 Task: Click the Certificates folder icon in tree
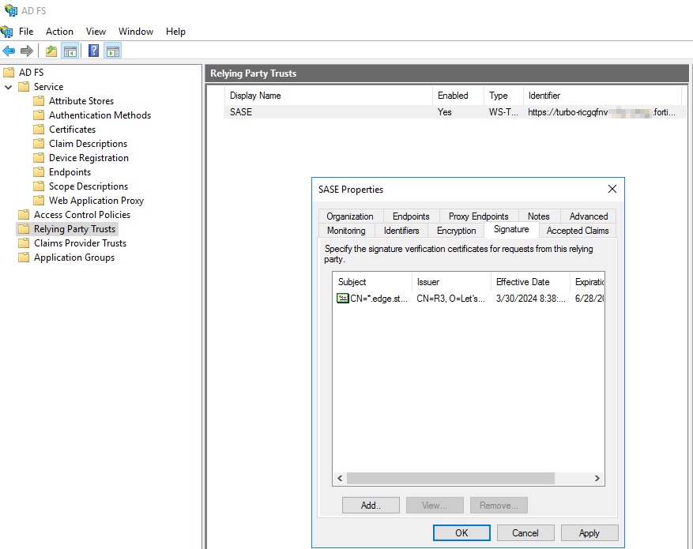pyautogui.click(x=39, y=130)
